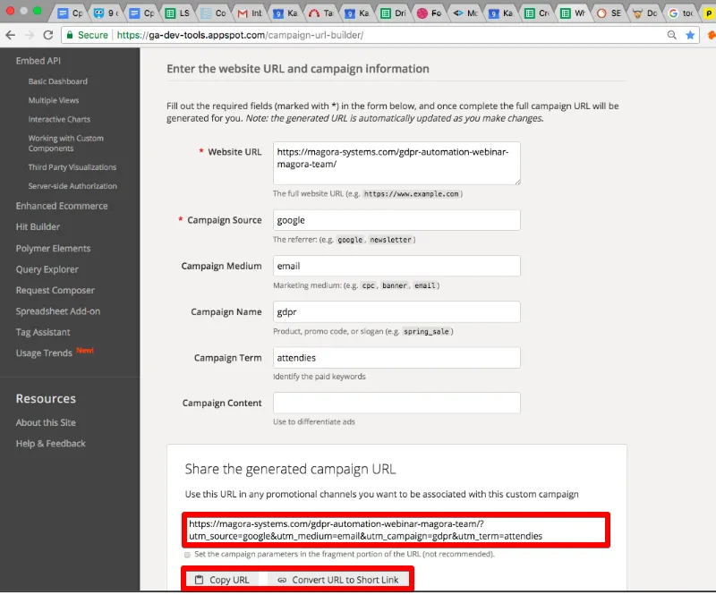Click the 'spring_sale' example code text

(426, 332)
